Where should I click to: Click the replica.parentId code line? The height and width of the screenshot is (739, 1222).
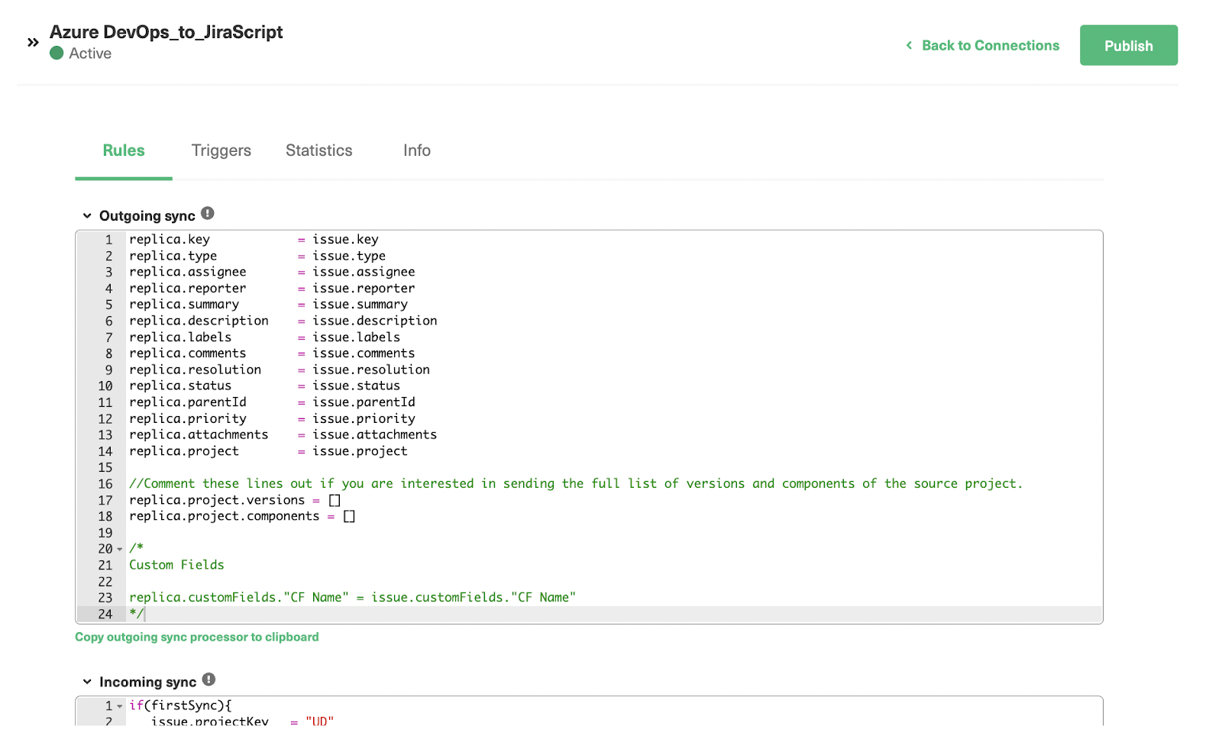click(x=272, y=402)
